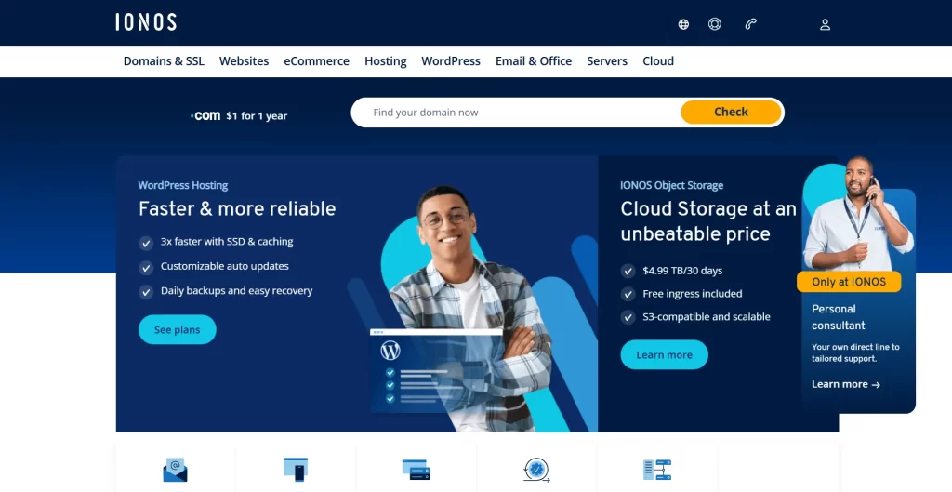Open the Cloud menu

[658, 60]
